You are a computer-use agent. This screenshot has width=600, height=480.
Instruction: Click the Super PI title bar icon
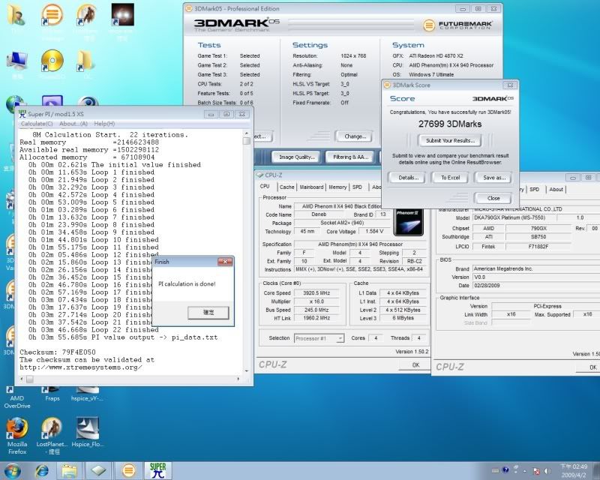[22, 114]
